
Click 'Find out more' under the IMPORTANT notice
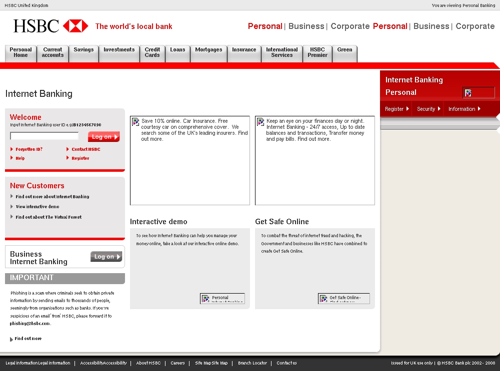pyautogui.click(x=28, y=338)
